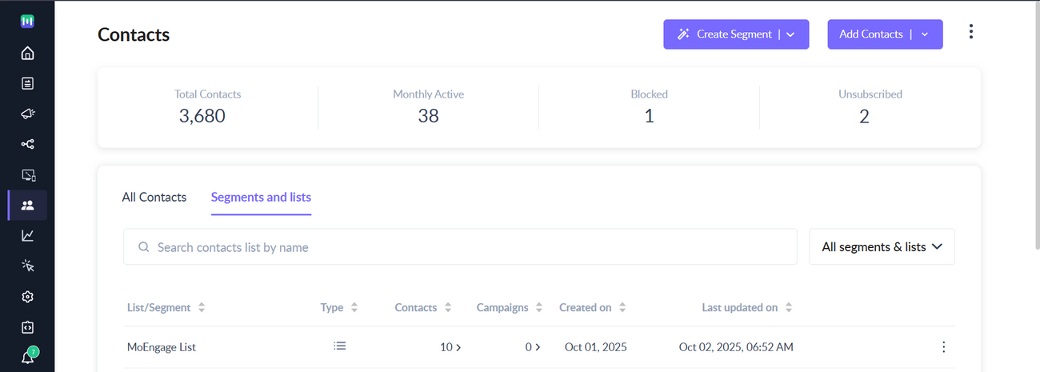Expand the Create Segment dropdown arrow
This screenshot has height=372, width=1040.
[790, 34]
